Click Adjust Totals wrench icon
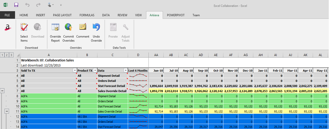The width and height of the screenshot is (329, 129). point(126,33)
